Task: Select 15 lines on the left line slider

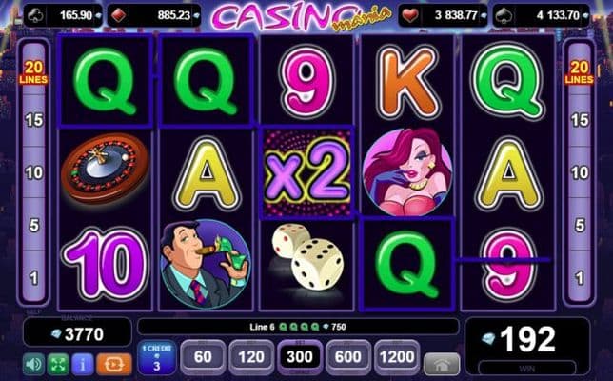Action: coord(33,120)
